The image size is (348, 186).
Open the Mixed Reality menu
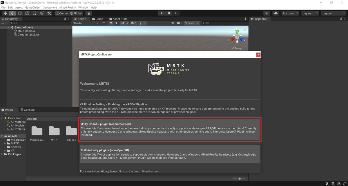pyautogui.click(x=67, y=8)
